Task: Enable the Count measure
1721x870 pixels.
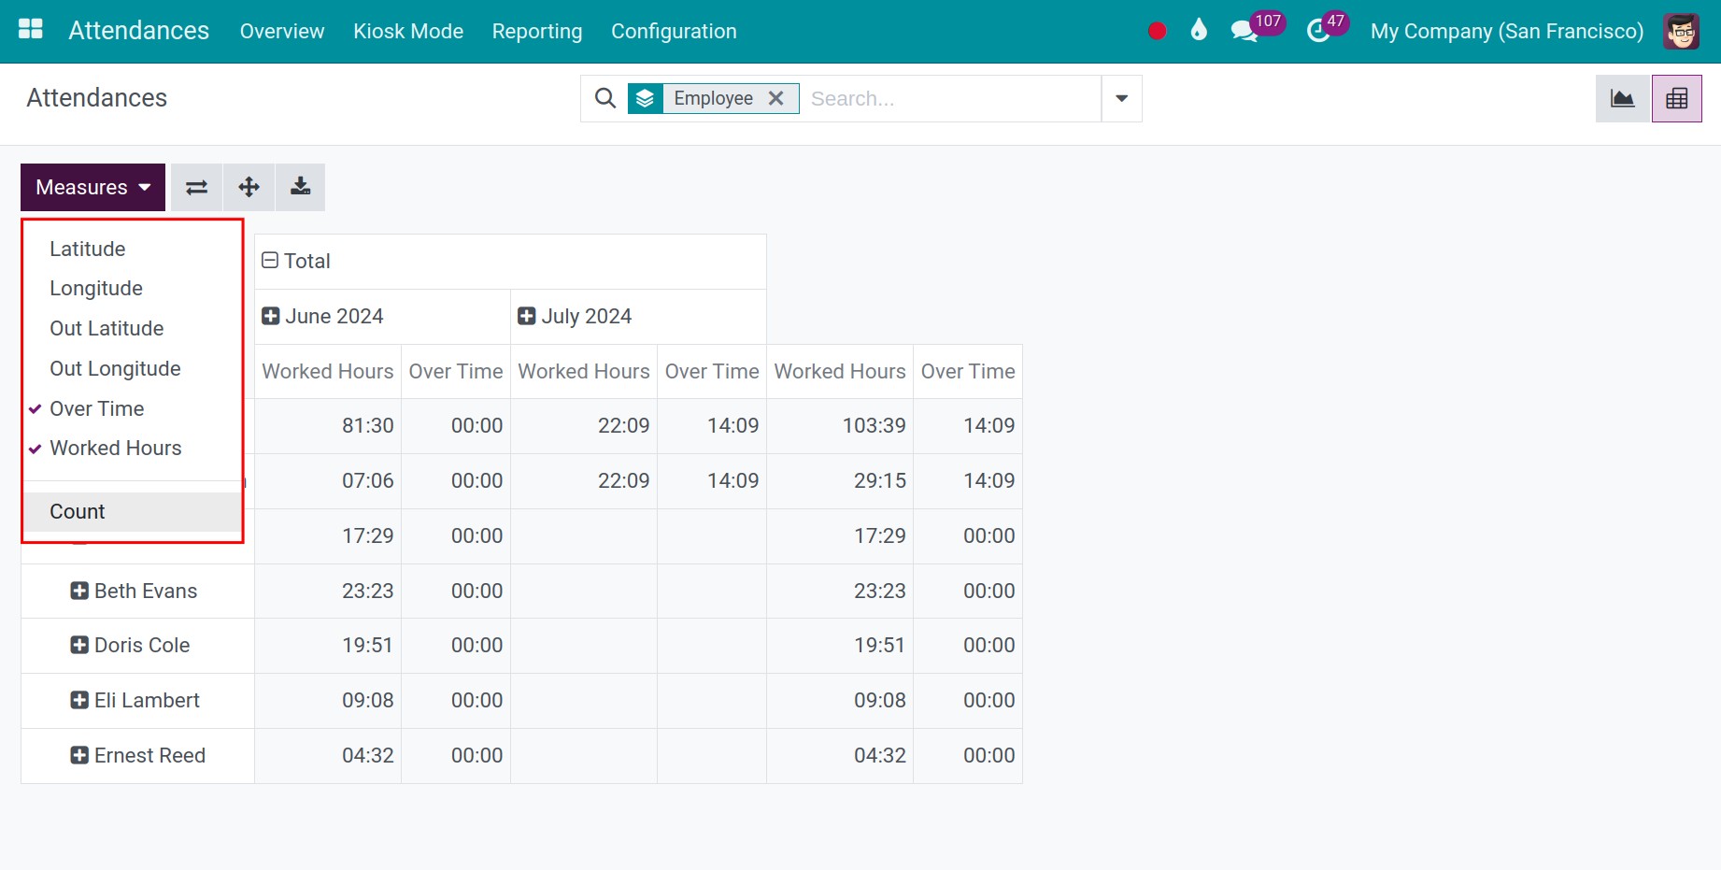Action: pos(133,511)
